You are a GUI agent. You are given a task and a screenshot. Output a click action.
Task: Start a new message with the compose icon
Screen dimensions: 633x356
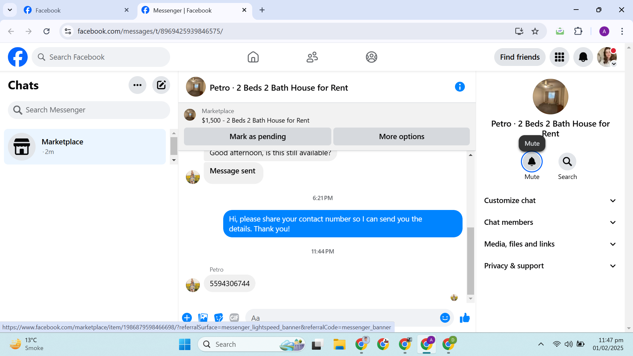click(x=161, y=85)
